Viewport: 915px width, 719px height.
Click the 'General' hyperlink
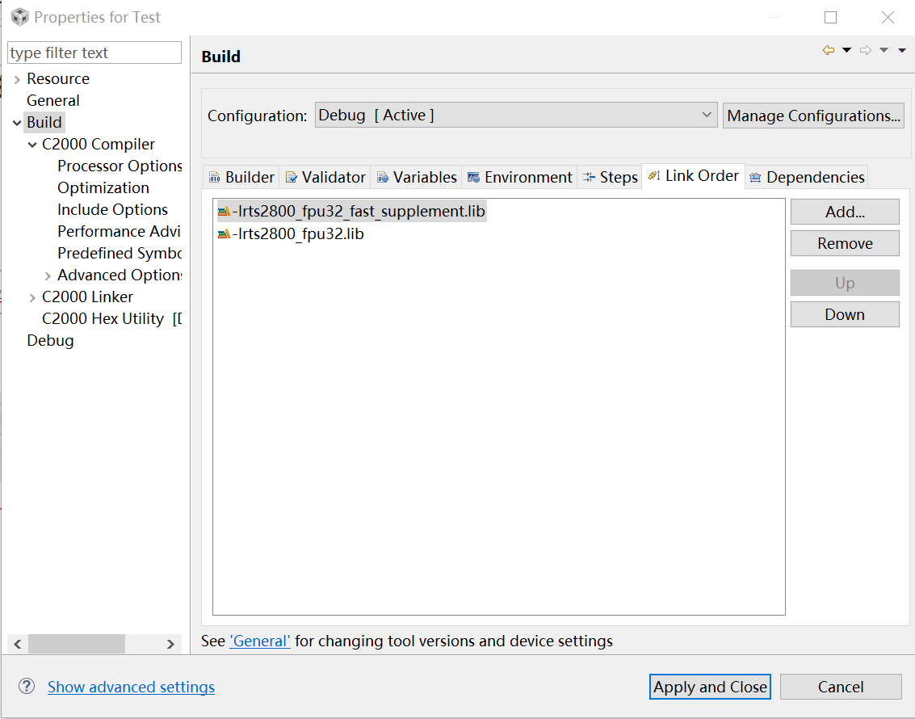click(x=260, y=641)
